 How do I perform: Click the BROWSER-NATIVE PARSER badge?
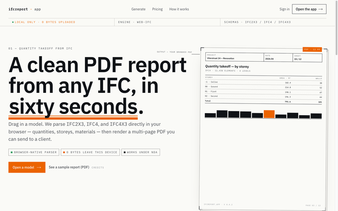pos(34,152)
